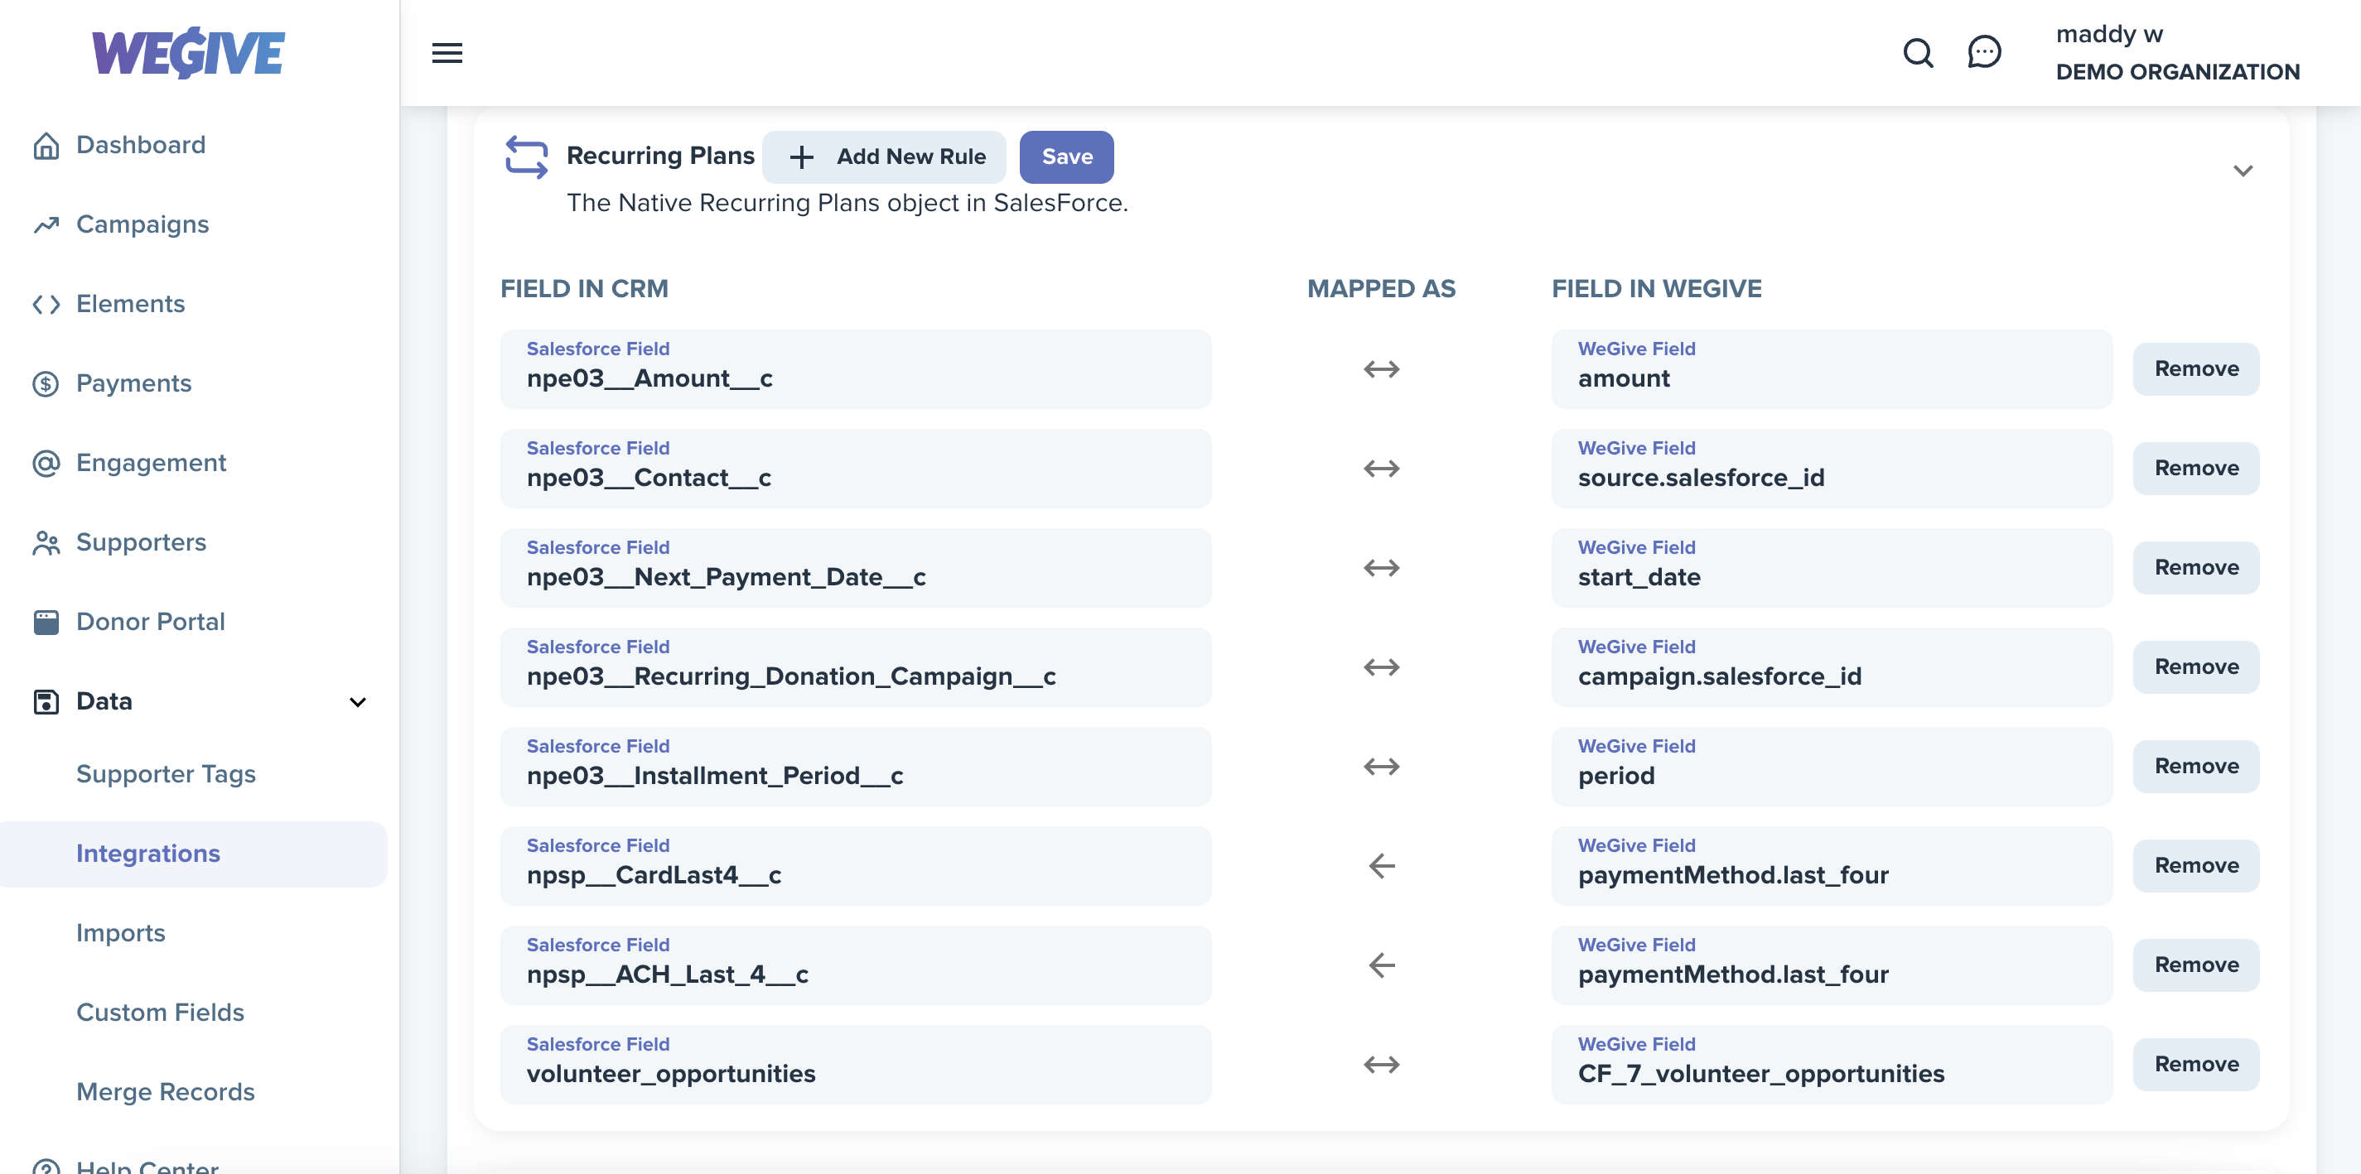2361x1174 pixels.
Task: Go to Campaigns
Action: click(142, 225)
